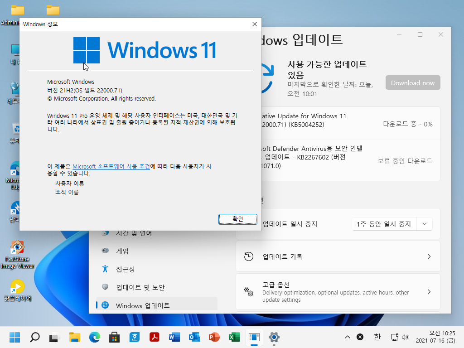This screenshot has height=348, width=464.
Task: Open Microsoft Store from taskbar
Action: tap(114, 337)
